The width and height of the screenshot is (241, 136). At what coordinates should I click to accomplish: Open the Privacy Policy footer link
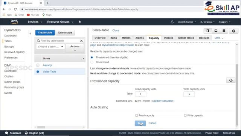tap(212, 133)
